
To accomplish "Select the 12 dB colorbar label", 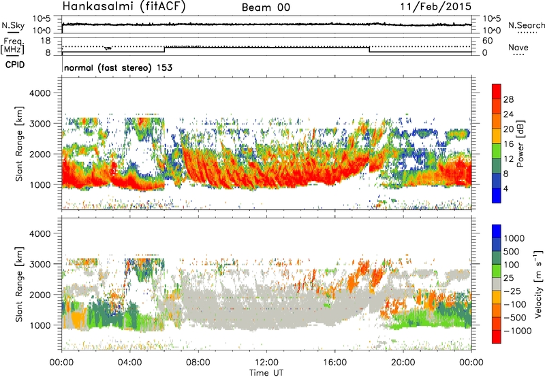I will tap(508, 159).
